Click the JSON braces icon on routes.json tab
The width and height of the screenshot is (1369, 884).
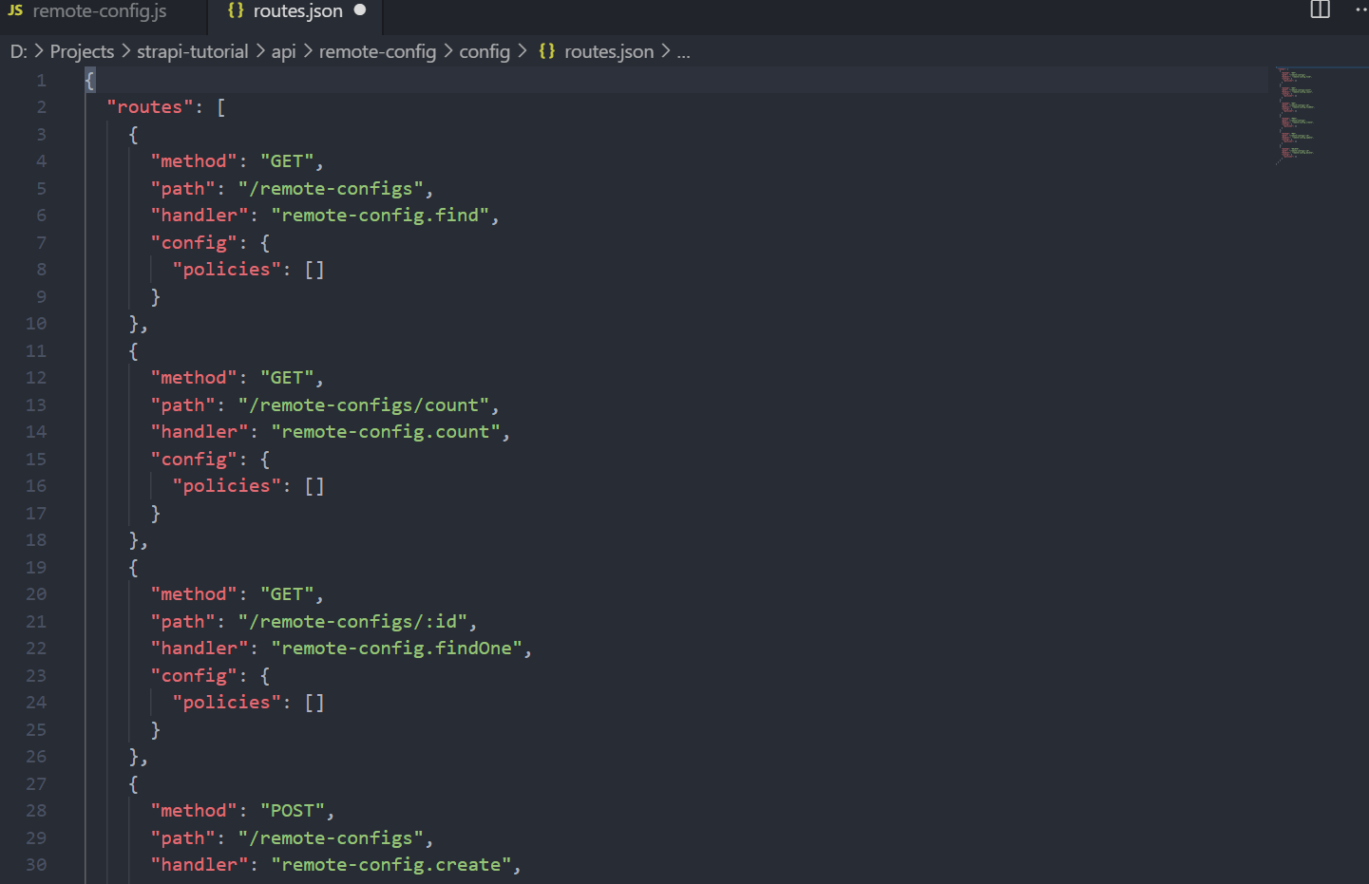tap(235, 11)
